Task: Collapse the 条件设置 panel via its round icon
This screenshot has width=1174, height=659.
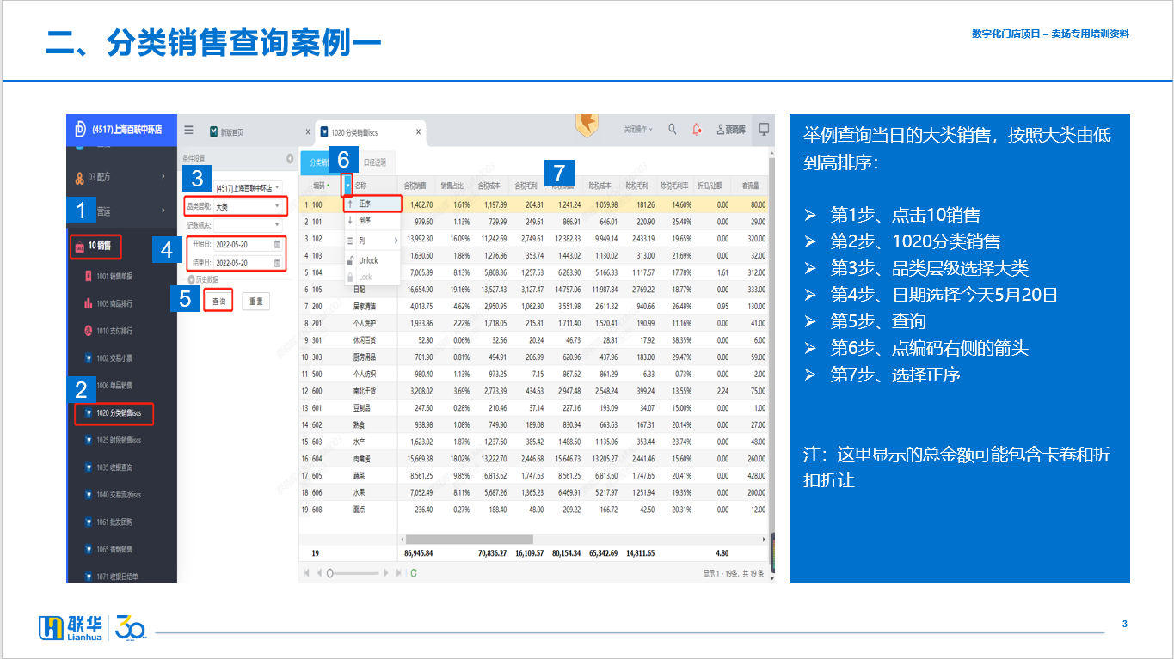Action: (290, 159)
